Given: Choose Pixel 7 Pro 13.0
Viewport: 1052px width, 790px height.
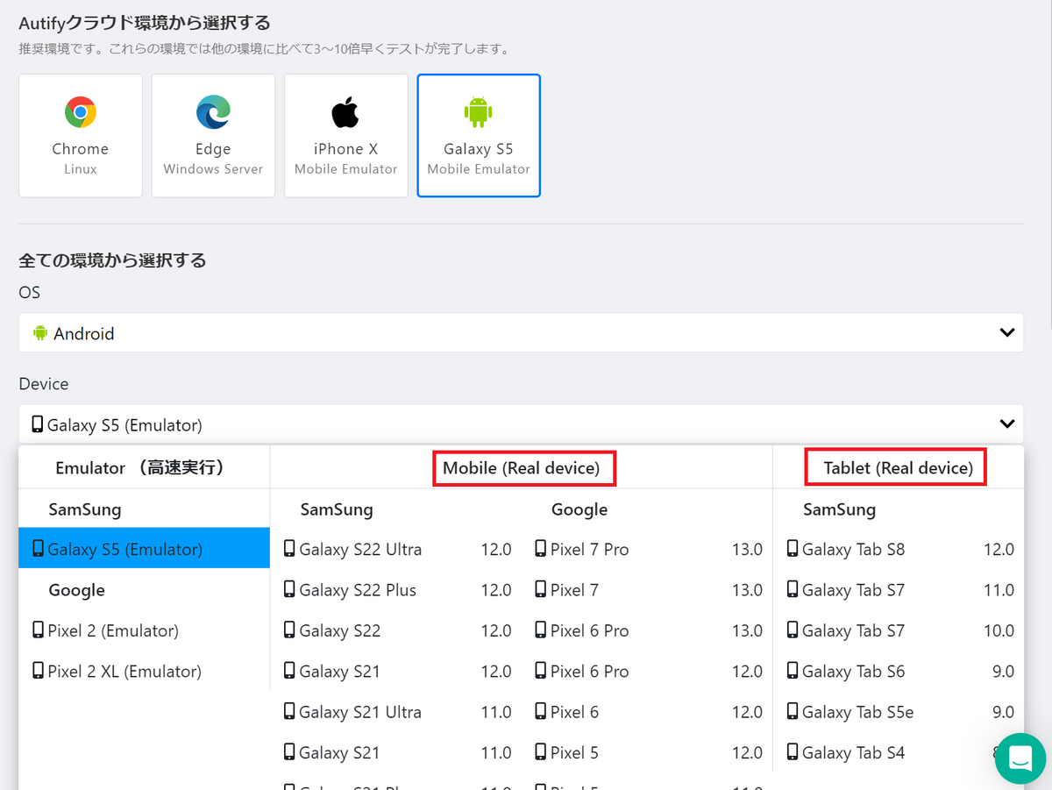Looking at the screenshot, I should pyautogui.click(x=648, y=549).
